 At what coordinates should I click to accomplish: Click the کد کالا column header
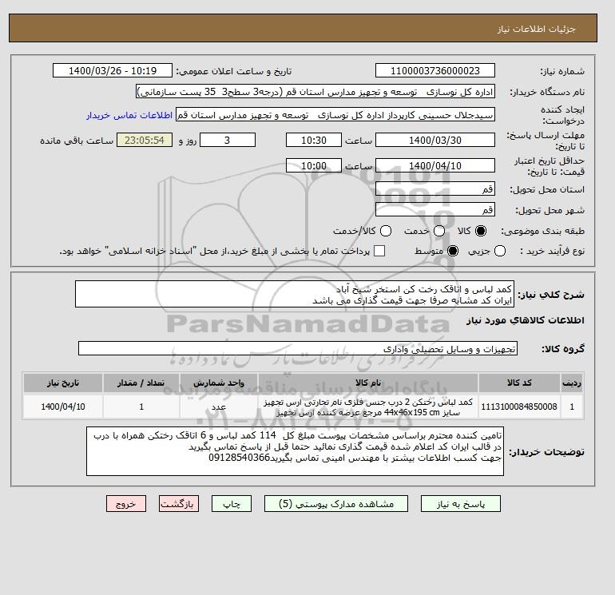pyautogui.click(x=519, y=383)
